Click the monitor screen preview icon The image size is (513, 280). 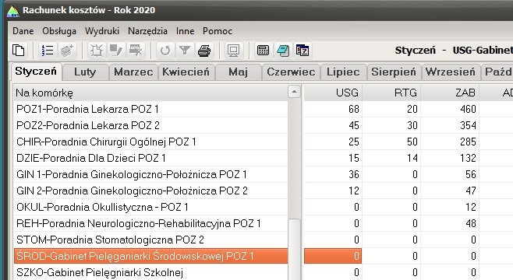[233, 51]
